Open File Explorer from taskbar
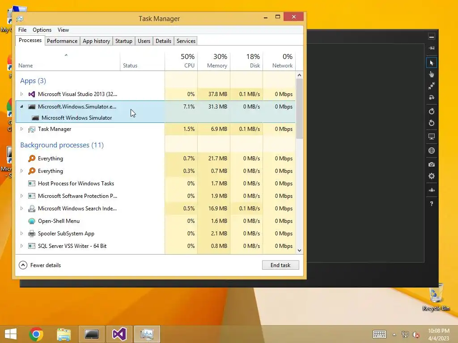Screen dimensions: 458x343 pyautogui.click(x=64, y=334)
